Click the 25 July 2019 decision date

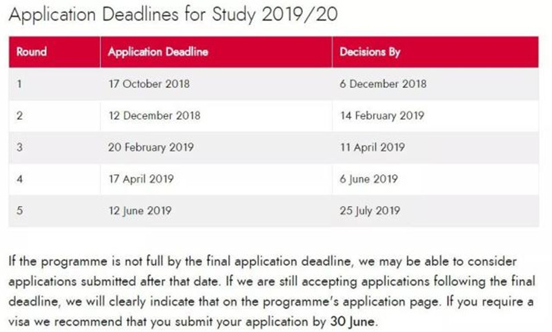point(370,211)
